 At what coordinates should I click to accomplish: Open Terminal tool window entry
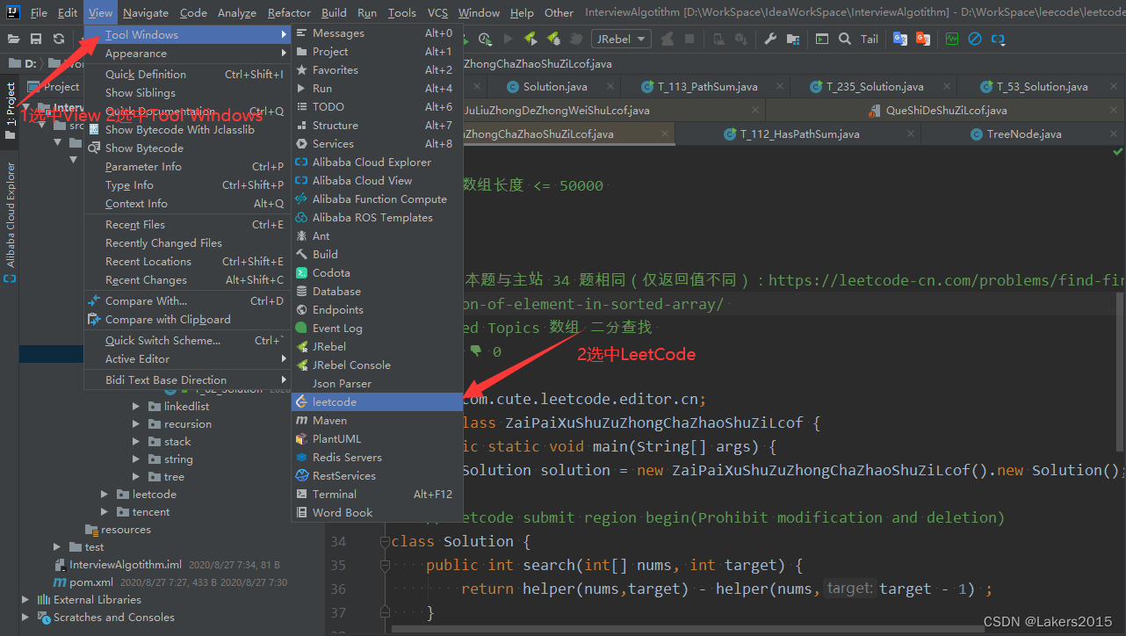(377, 494)
